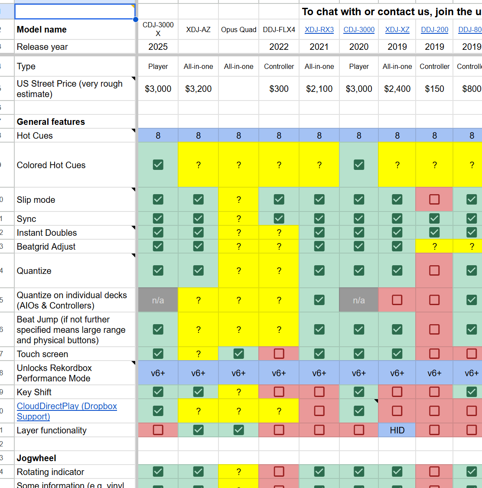The width and height of the screenshot is (482, 488).
Task: Select the Jogwheel heading cell
Action: coord(75,458)
